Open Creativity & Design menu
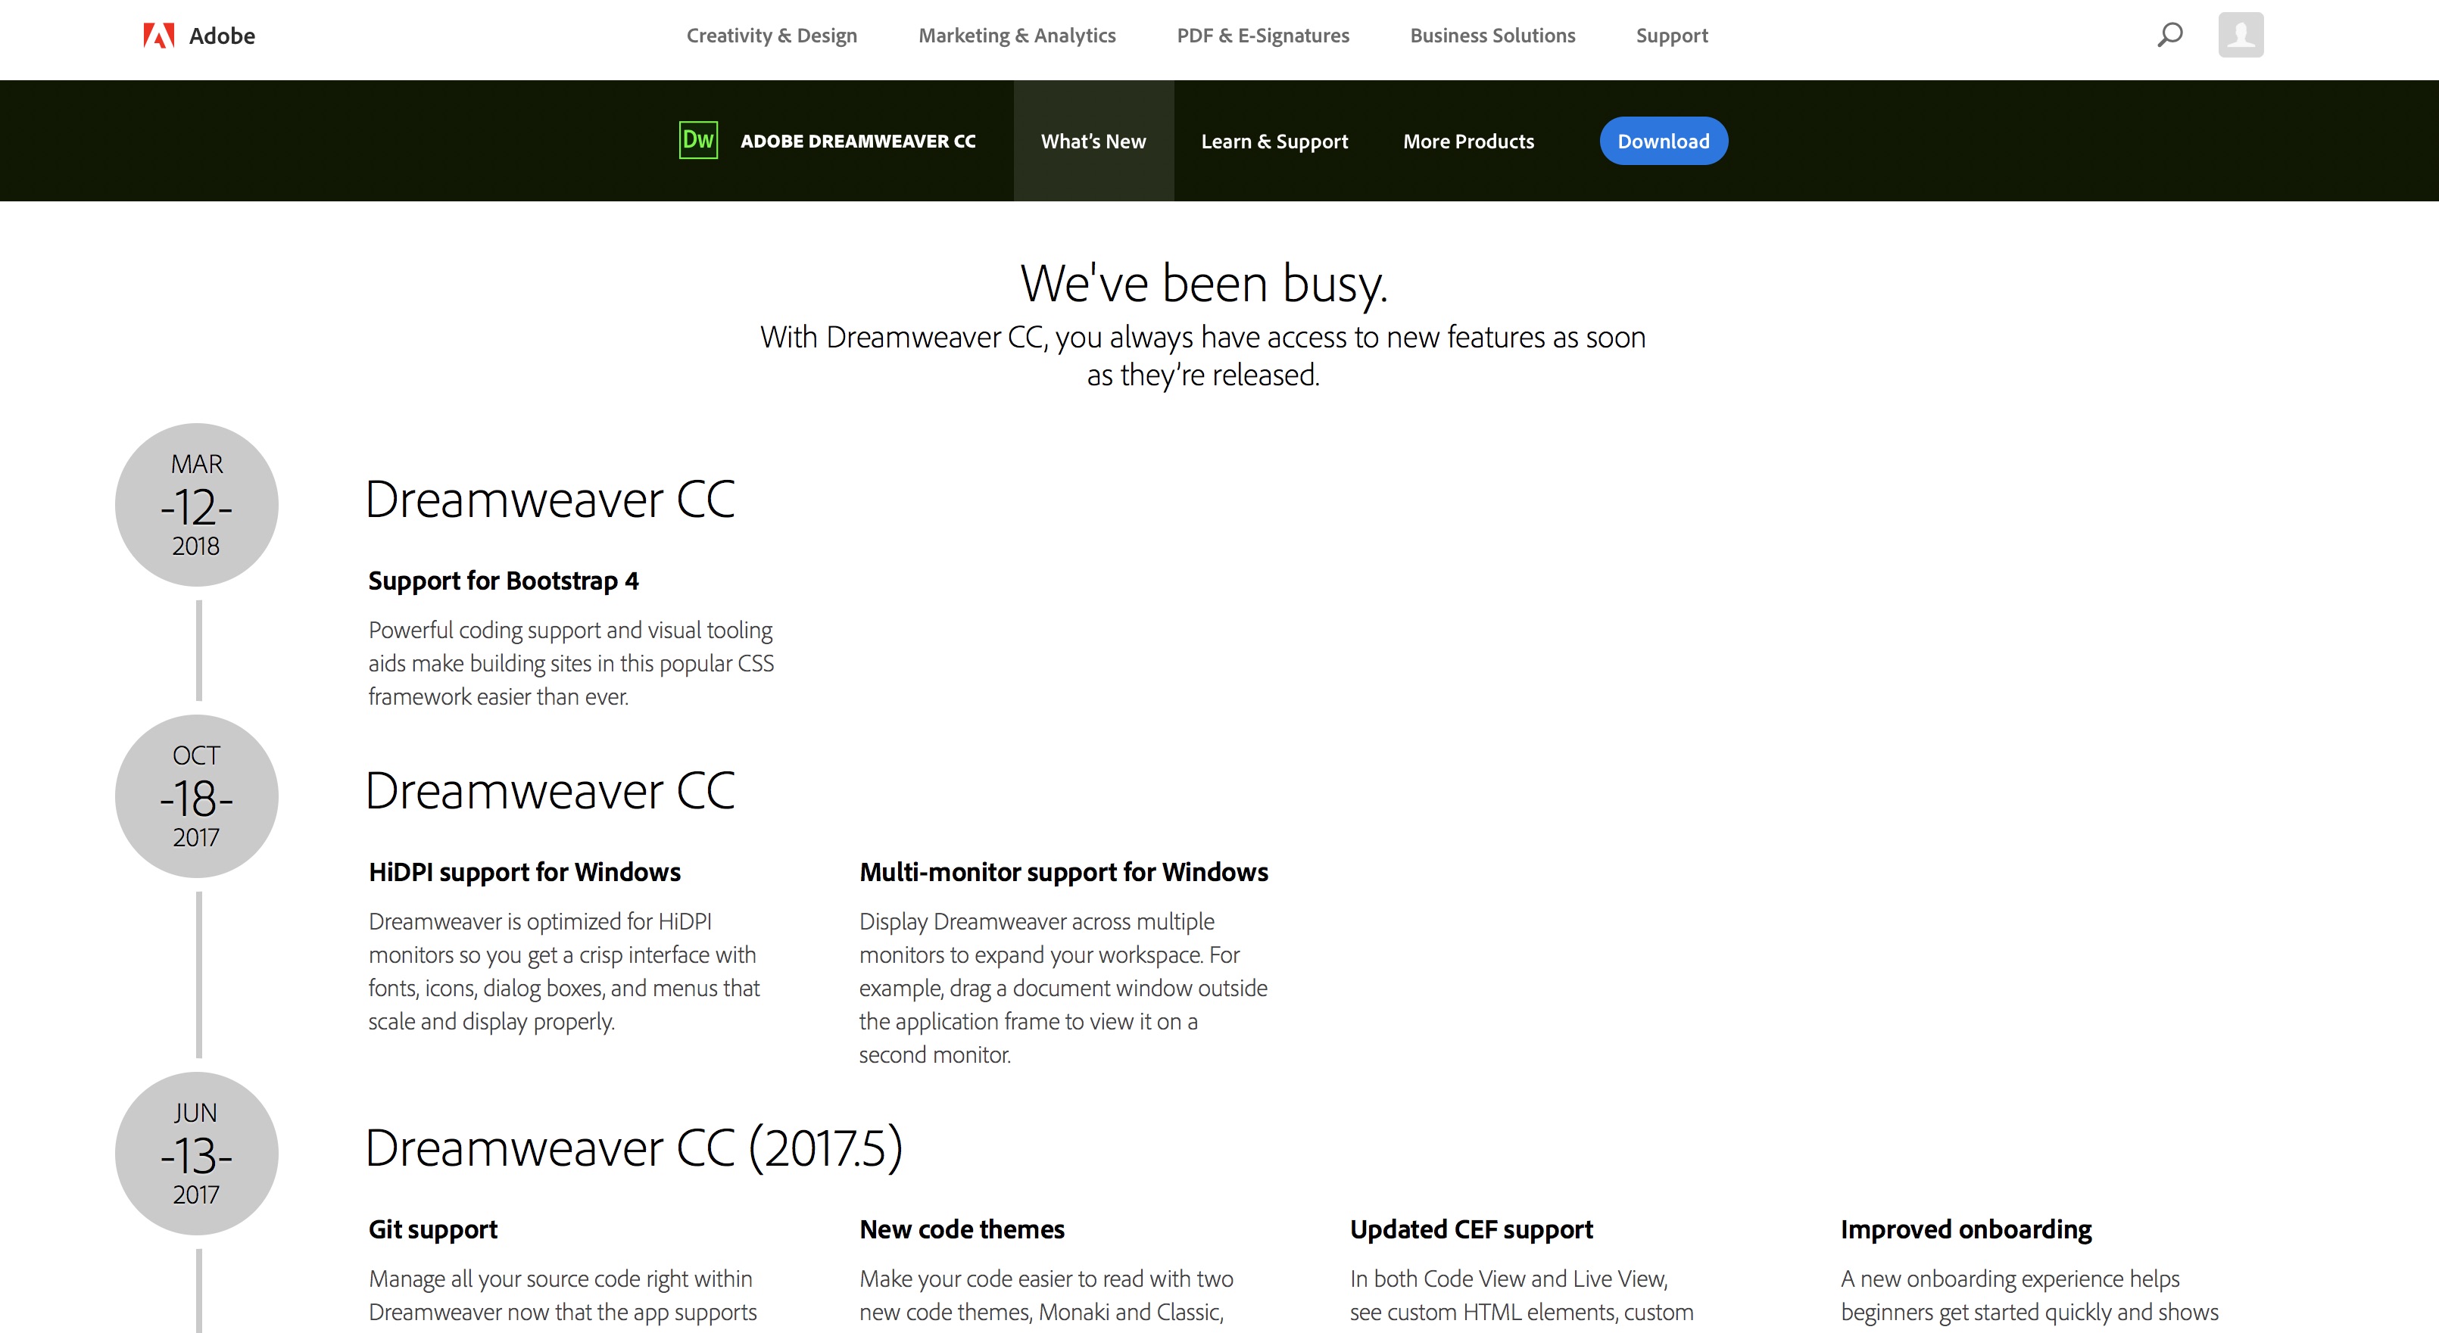The width and height of the screenshot is (2439, 1333). [x=772, y=36]
